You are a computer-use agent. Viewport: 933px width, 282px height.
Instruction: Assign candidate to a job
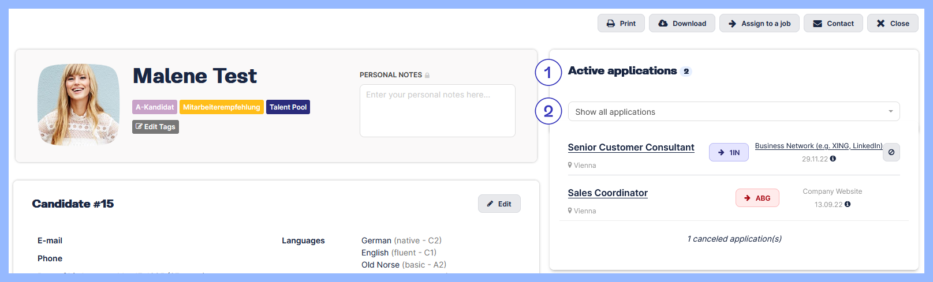click(x=759, y=24)
